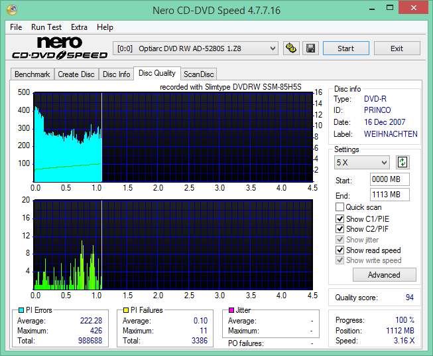433x356 pixels.
Task: Toggle the Show write speed checkbox
Action: tap(340, 260)
